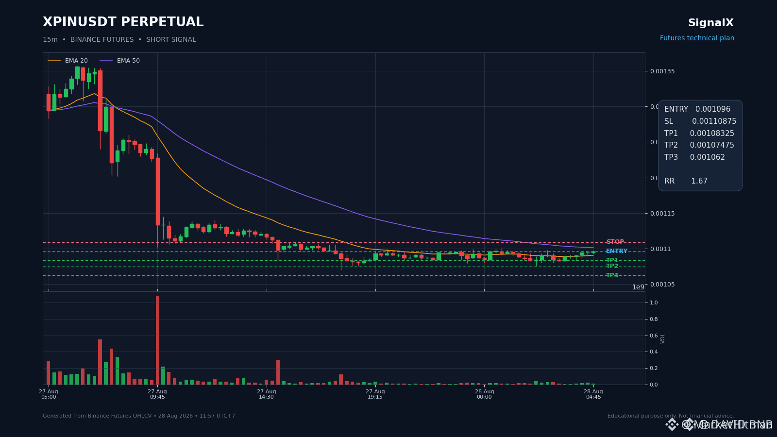Select the red STOP level label
Image resolution: width=777 pixels, height=437 pixels.
(615, 242)
